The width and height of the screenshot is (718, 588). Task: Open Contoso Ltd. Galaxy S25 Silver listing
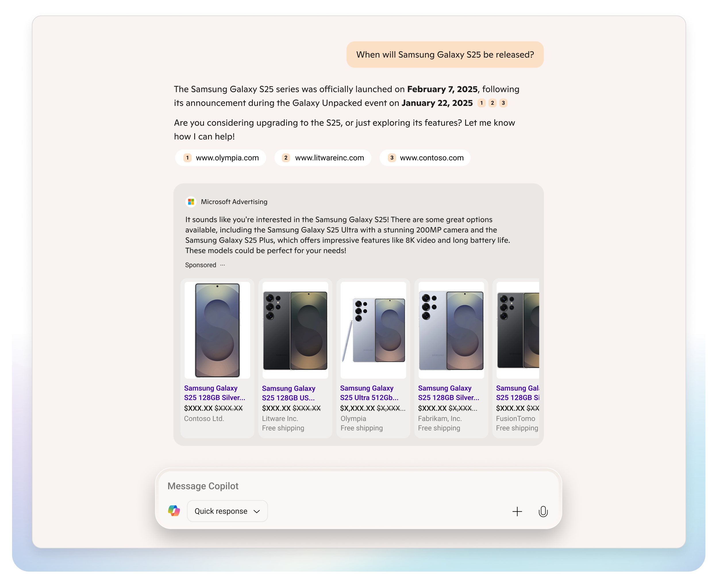tap(214, 393)
